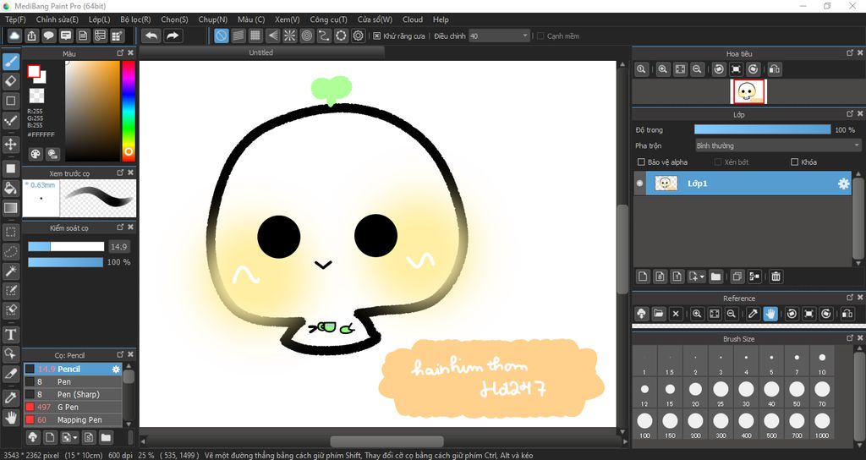Open Pencil brush settings gear
Image resolution: width=866 pixels, height=460 pixels.
pos(116,370)
